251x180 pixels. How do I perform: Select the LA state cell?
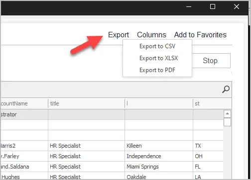click(208, 176)
